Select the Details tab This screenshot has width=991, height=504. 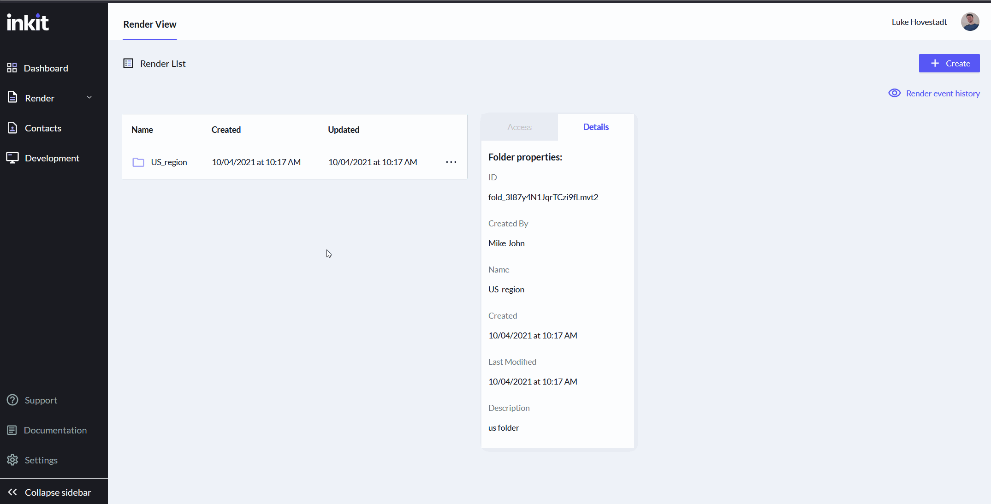[595, 127]
